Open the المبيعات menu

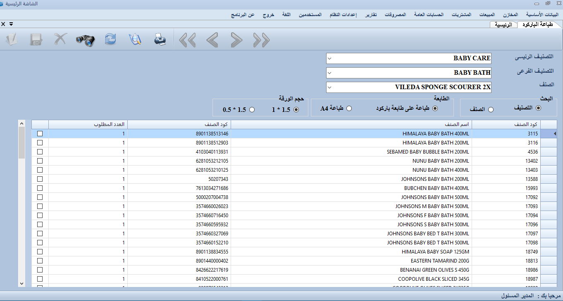click(487, 14)
